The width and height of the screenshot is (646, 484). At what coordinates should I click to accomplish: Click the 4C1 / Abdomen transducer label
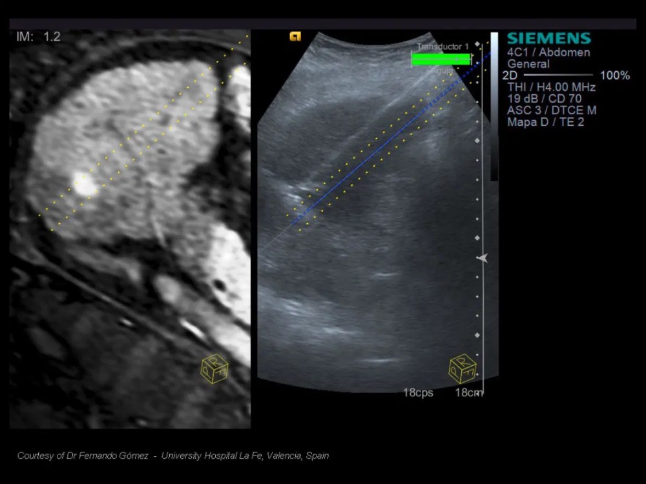548,52
